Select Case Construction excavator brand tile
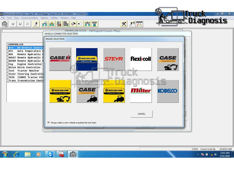234x175 pixels. [168, 59]
